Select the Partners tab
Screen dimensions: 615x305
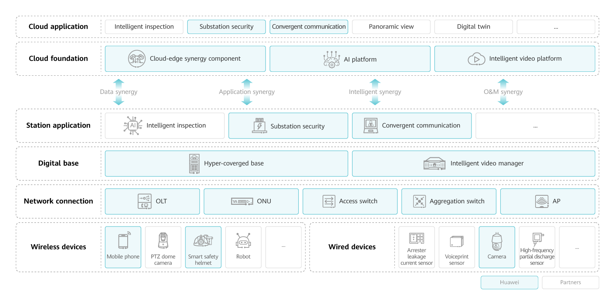tap(570, 283)
